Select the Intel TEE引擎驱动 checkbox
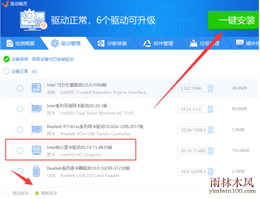Screen dimensions: 260x199 tap(20, 88)
